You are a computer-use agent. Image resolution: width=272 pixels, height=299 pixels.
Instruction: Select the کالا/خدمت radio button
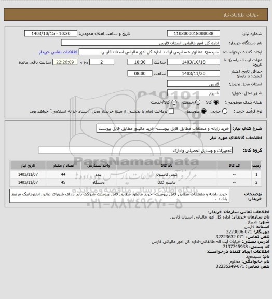(x=174, y=102)
